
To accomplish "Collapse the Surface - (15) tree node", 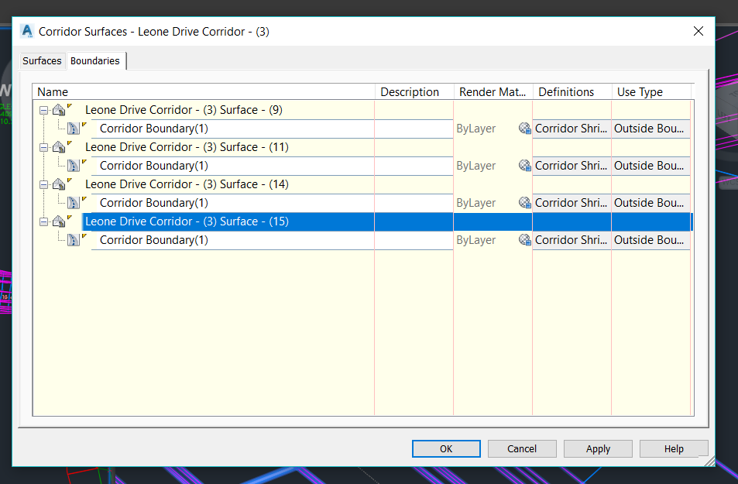I will point(43,221).
